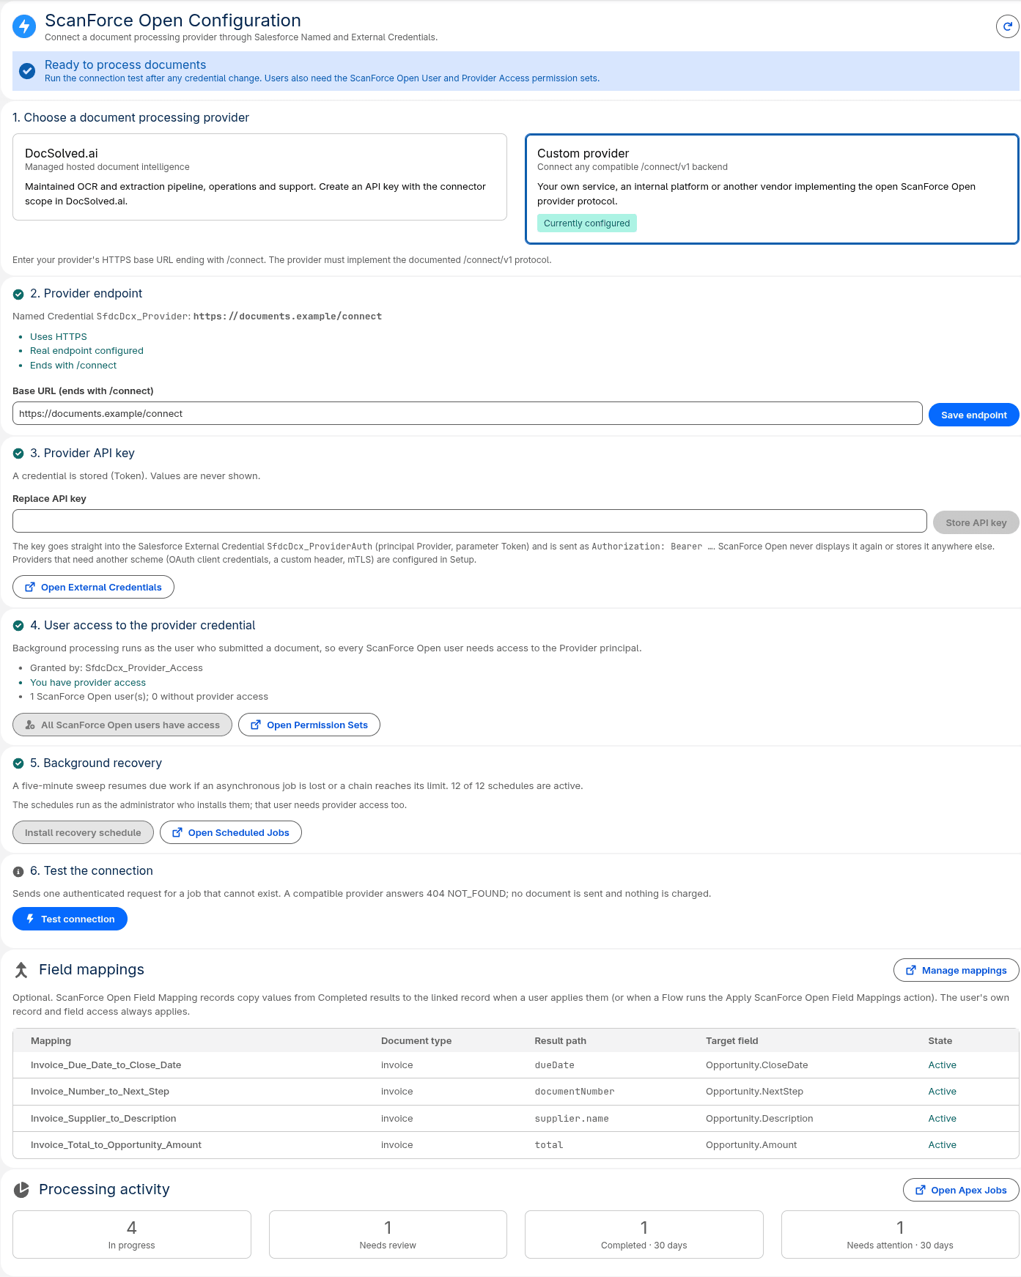The height and width of the screenshot is (1277, 1021).
Task: Save the provider endpoint
Action: pyautogui.click(x=973, y=415)
